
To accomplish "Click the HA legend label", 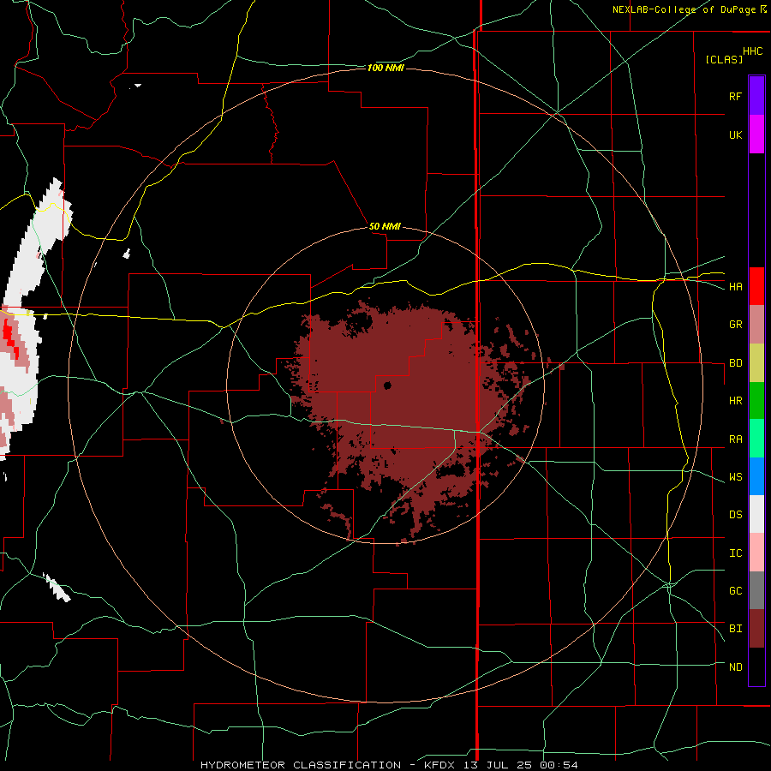I will pos(735,287).
